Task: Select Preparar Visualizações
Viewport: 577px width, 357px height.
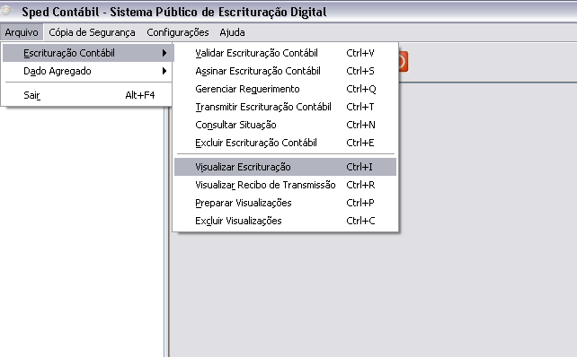Action: point(285,203)
